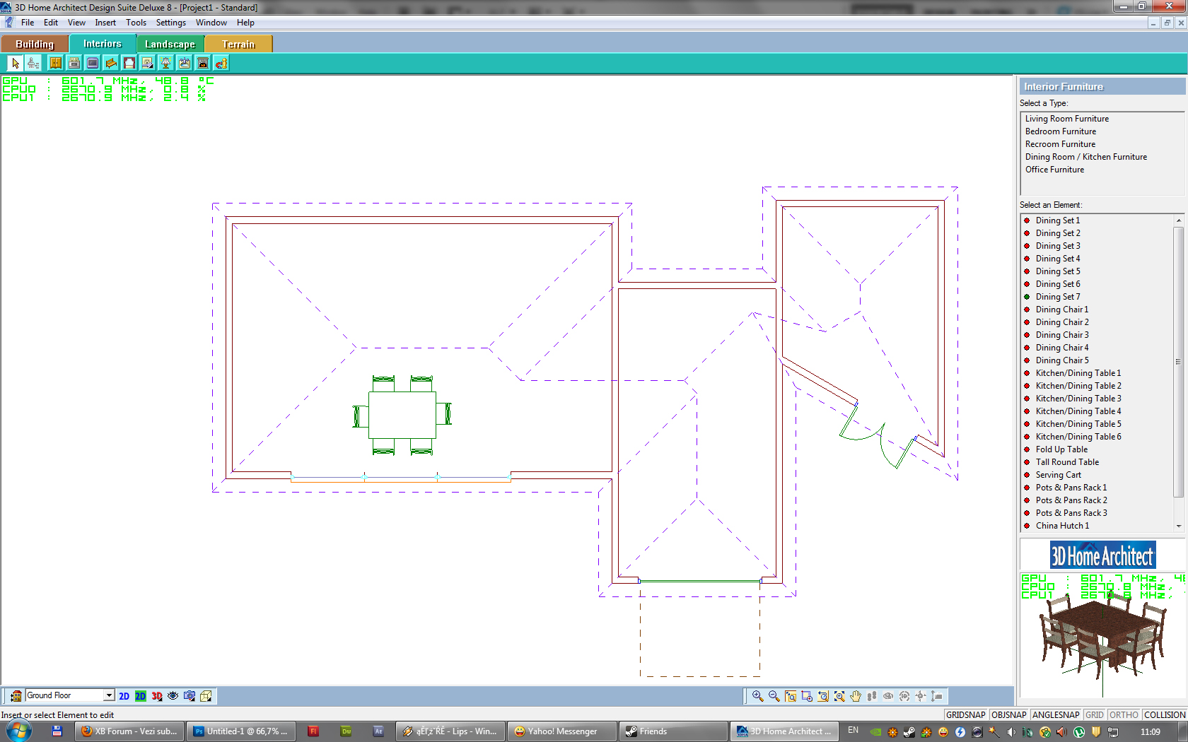1188x742 pixels.
Task: Open the Ground Floor dropdown
Action: [x=109, y=695]
